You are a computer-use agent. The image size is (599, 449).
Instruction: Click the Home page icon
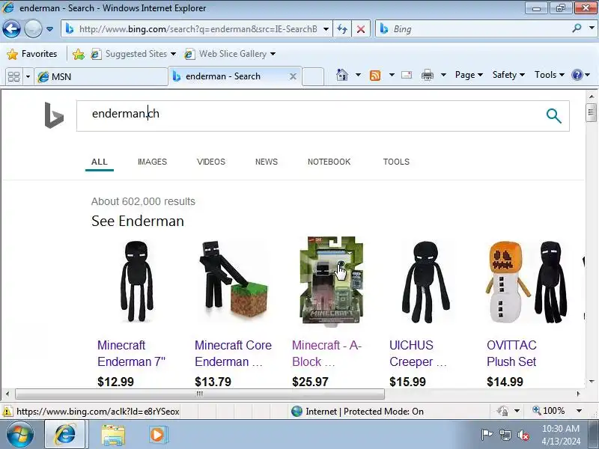(x=342, y=75)
